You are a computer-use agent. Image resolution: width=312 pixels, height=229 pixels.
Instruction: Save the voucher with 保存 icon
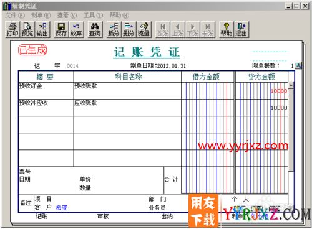61,29
